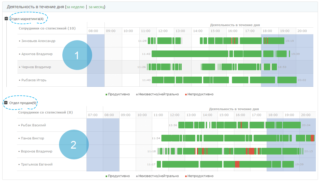
Task: Select employee Архипов Владимир
Action: click(x=37, y=54)
